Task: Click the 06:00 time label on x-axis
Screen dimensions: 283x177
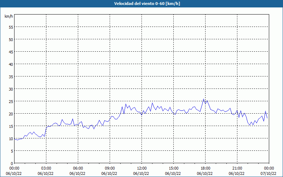Action: click(78, 169)
